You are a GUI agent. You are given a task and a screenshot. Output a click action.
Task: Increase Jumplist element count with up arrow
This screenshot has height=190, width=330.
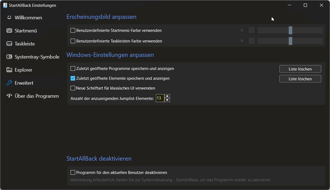tap(167, 96)
